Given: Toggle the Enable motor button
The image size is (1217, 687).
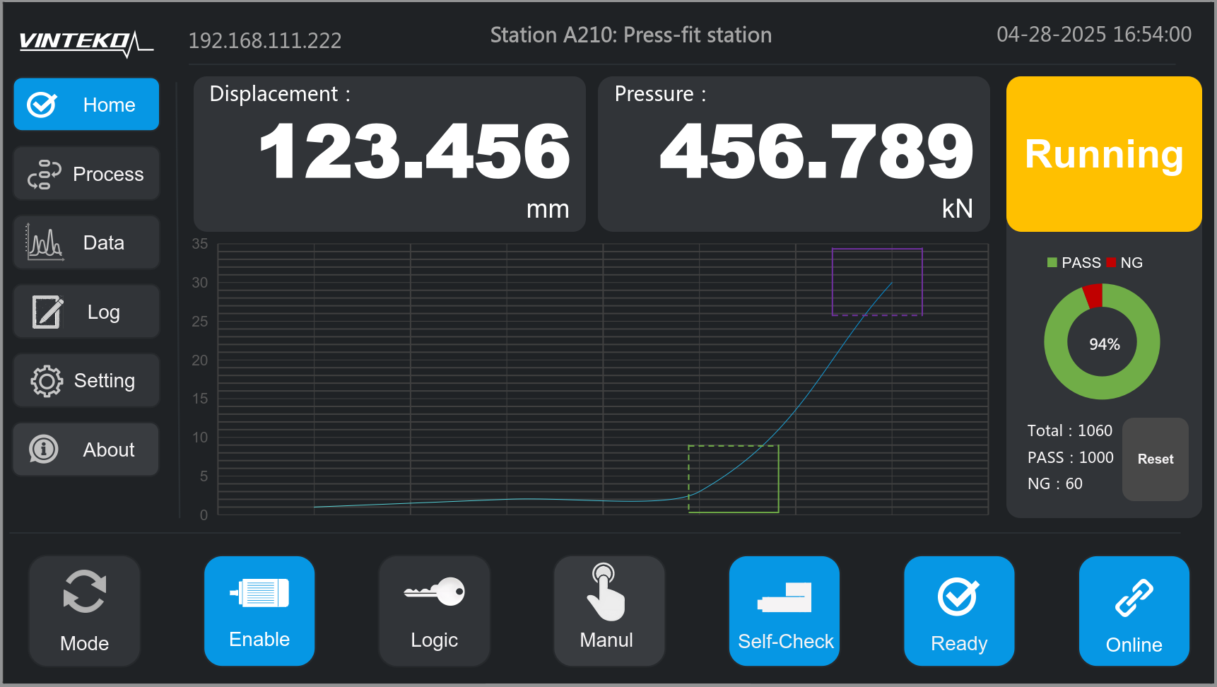Looking at the screenshot, I should tap(259, 611).
